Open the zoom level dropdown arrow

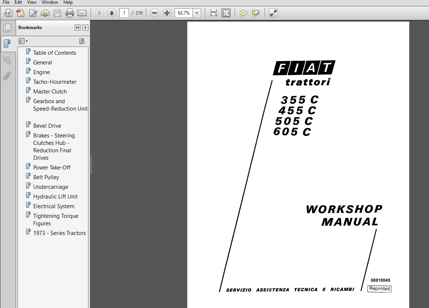click(197, 13)
